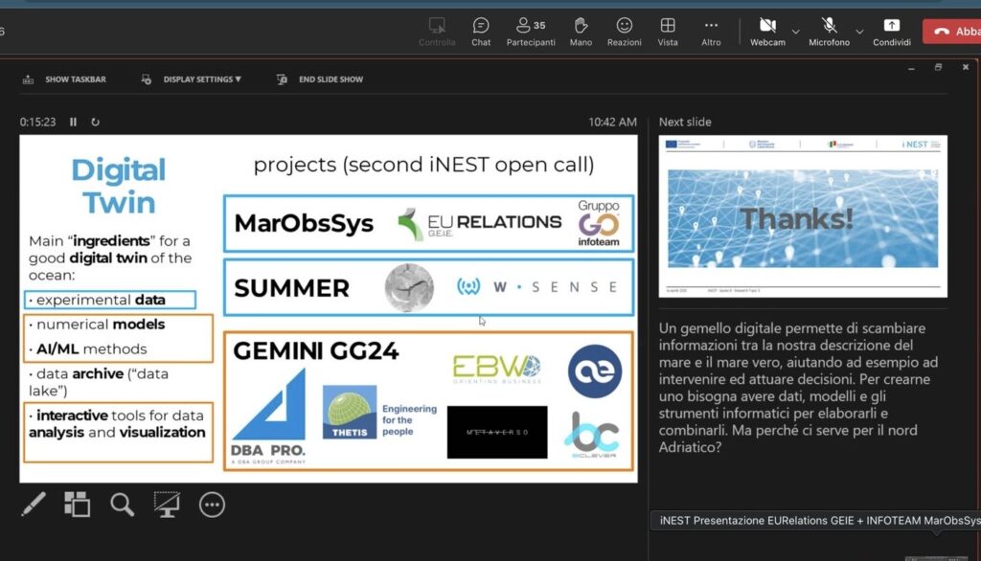Click the iNEST Presentazione window tooltip
This screenshot has height=561, width=981.
pyautogui.click(x=816, y=521)
